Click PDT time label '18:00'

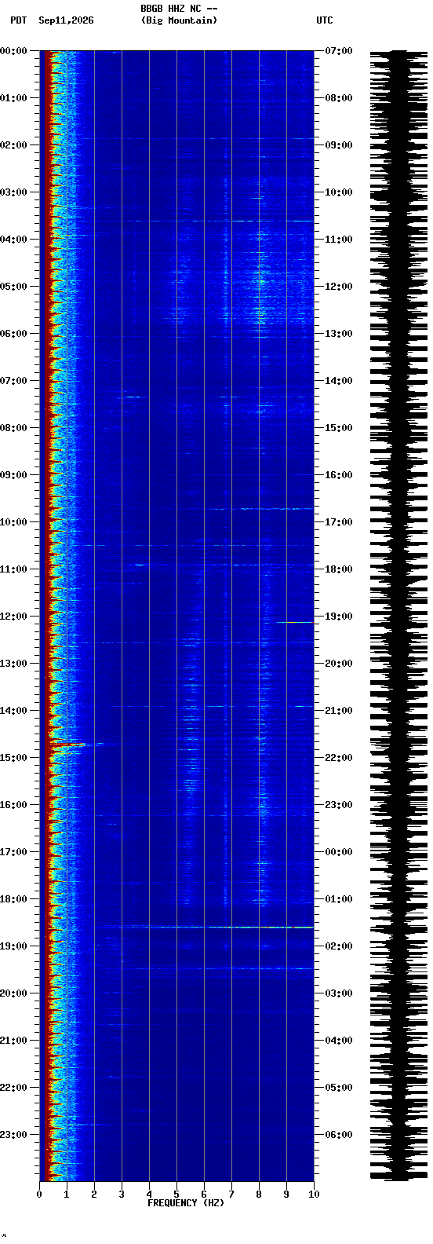click(13, 899)
